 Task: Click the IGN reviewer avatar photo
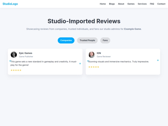click(x=91, y=55)
